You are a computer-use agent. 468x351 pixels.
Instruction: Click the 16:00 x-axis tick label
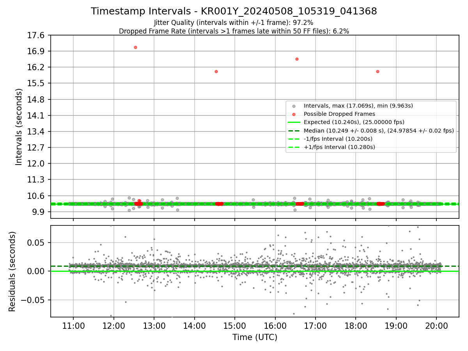coord(275,326)
